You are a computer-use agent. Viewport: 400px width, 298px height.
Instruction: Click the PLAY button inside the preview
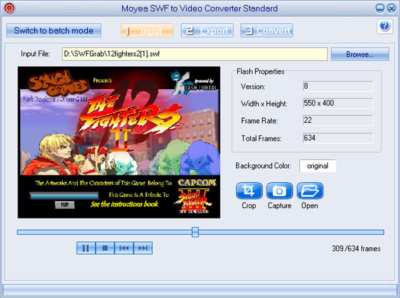pos(65,205)
